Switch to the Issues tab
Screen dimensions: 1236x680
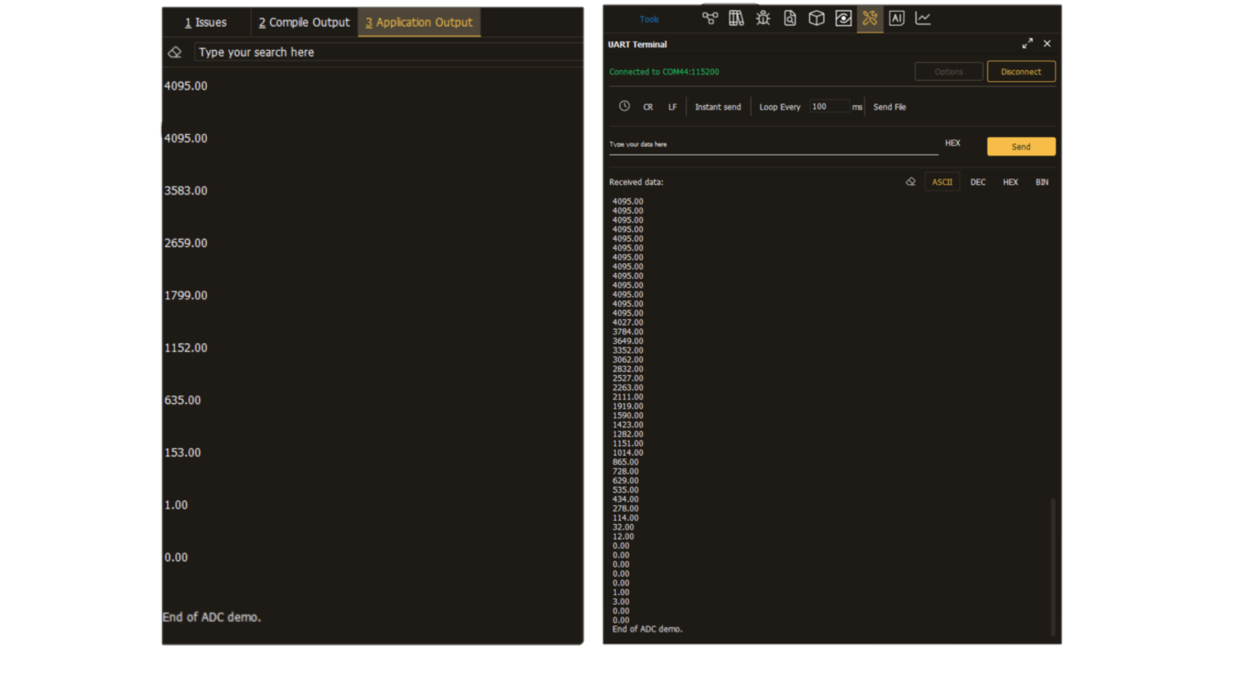coord(205,22)
